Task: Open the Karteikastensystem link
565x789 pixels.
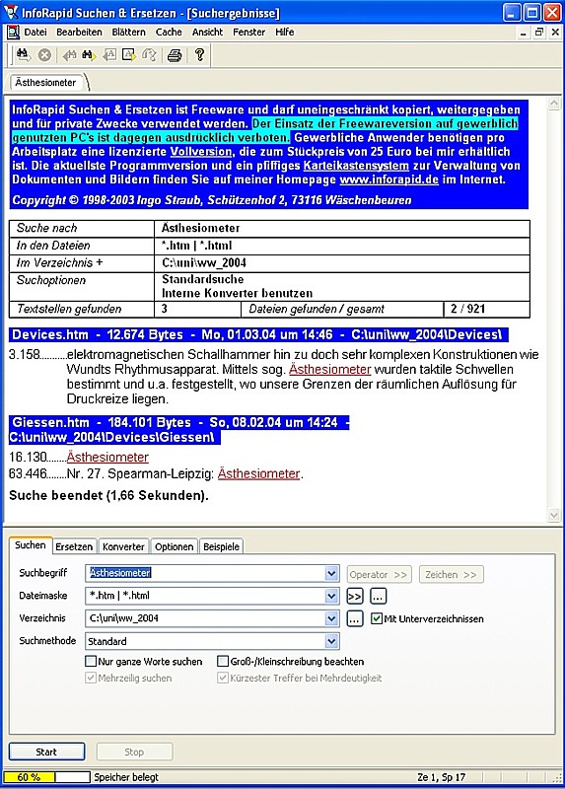Action: point(356,166)
